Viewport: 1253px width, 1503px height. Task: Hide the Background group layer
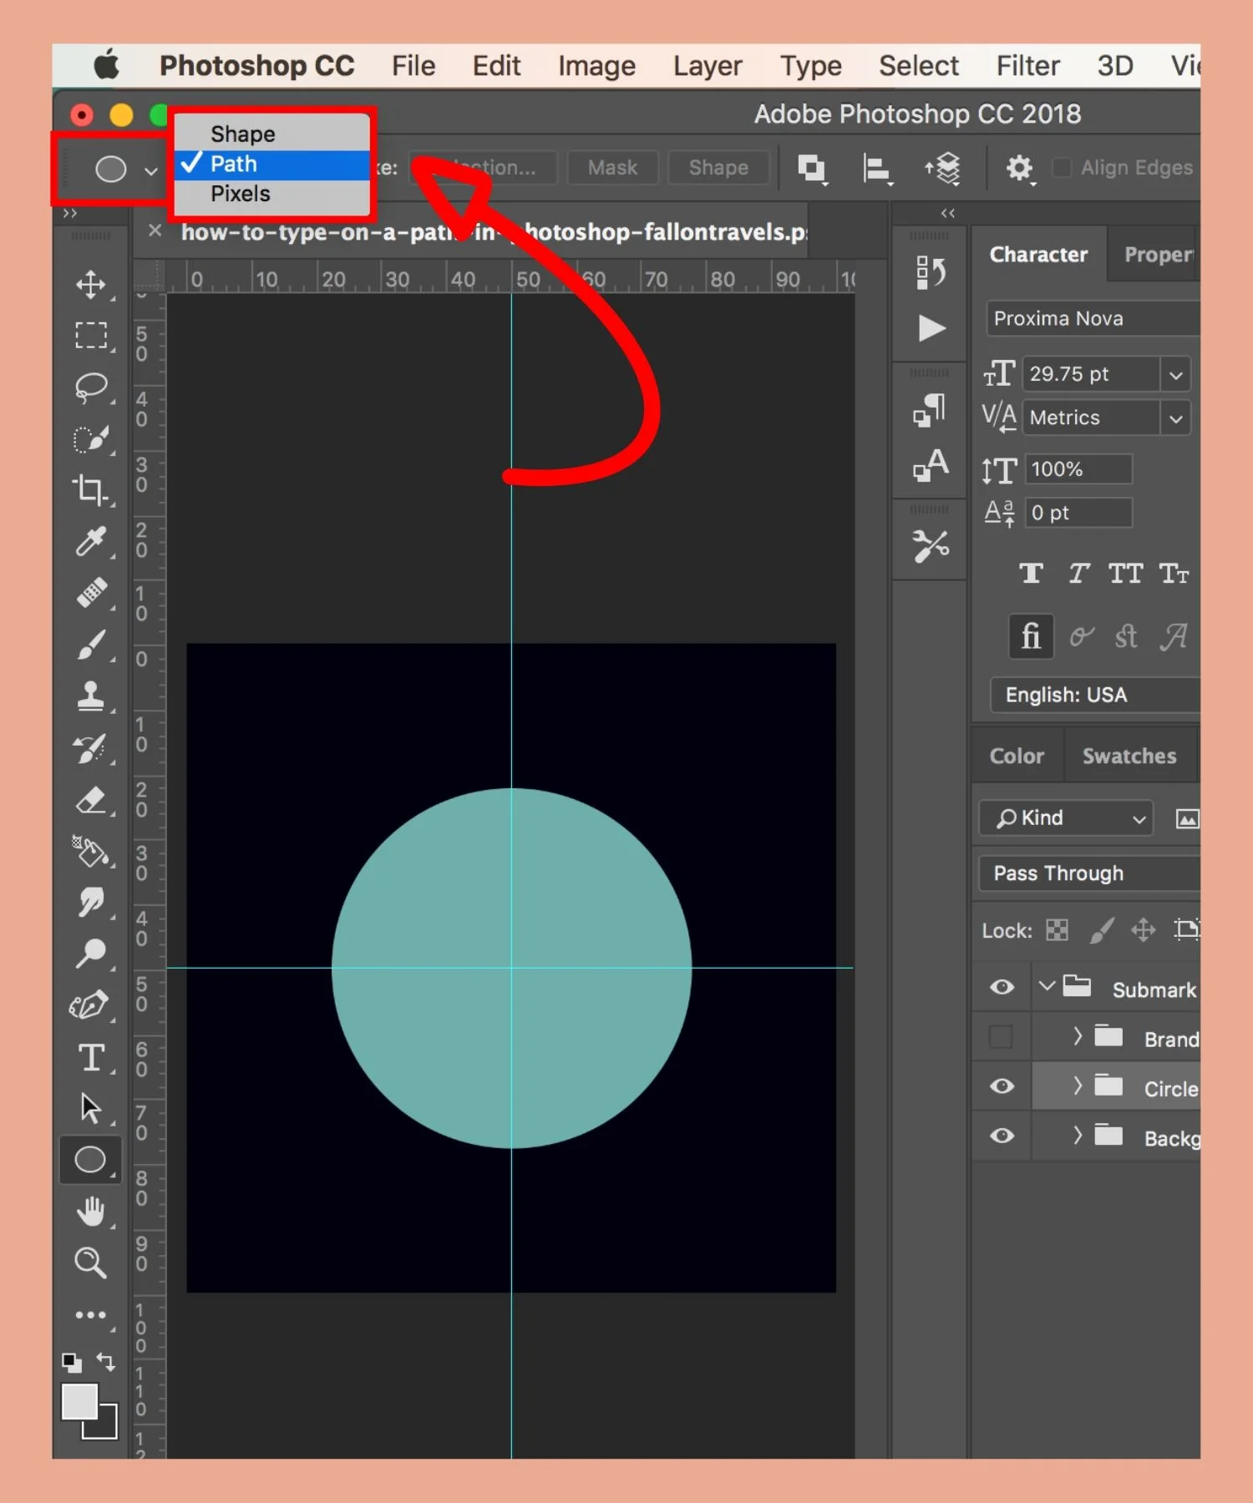1002,1136
